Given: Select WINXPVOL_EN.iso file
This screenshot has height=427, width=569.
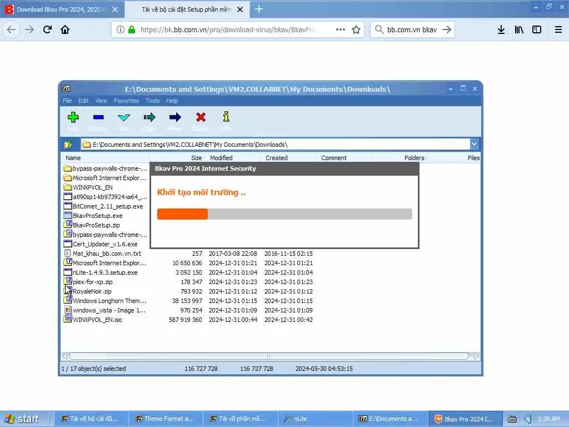Looking at the screenshot, I should coord(93,320).
